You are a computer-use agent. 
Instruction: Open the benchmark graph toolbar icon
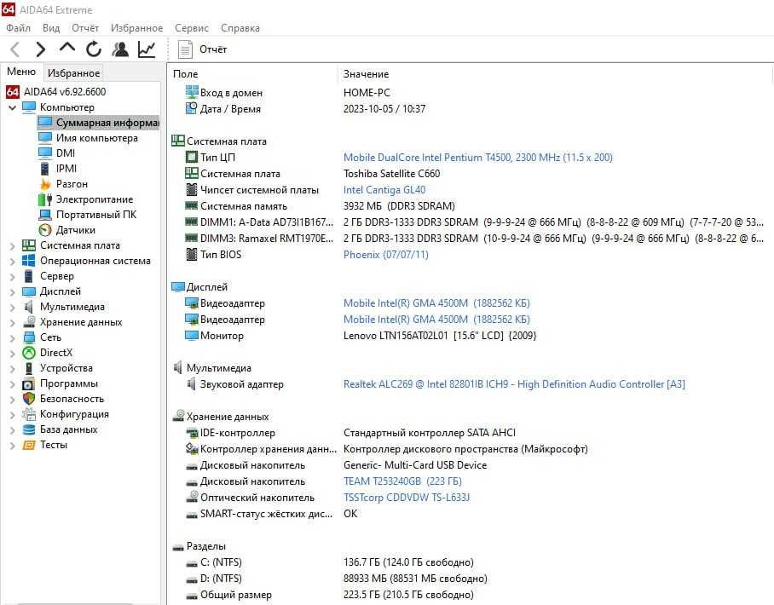147,49
